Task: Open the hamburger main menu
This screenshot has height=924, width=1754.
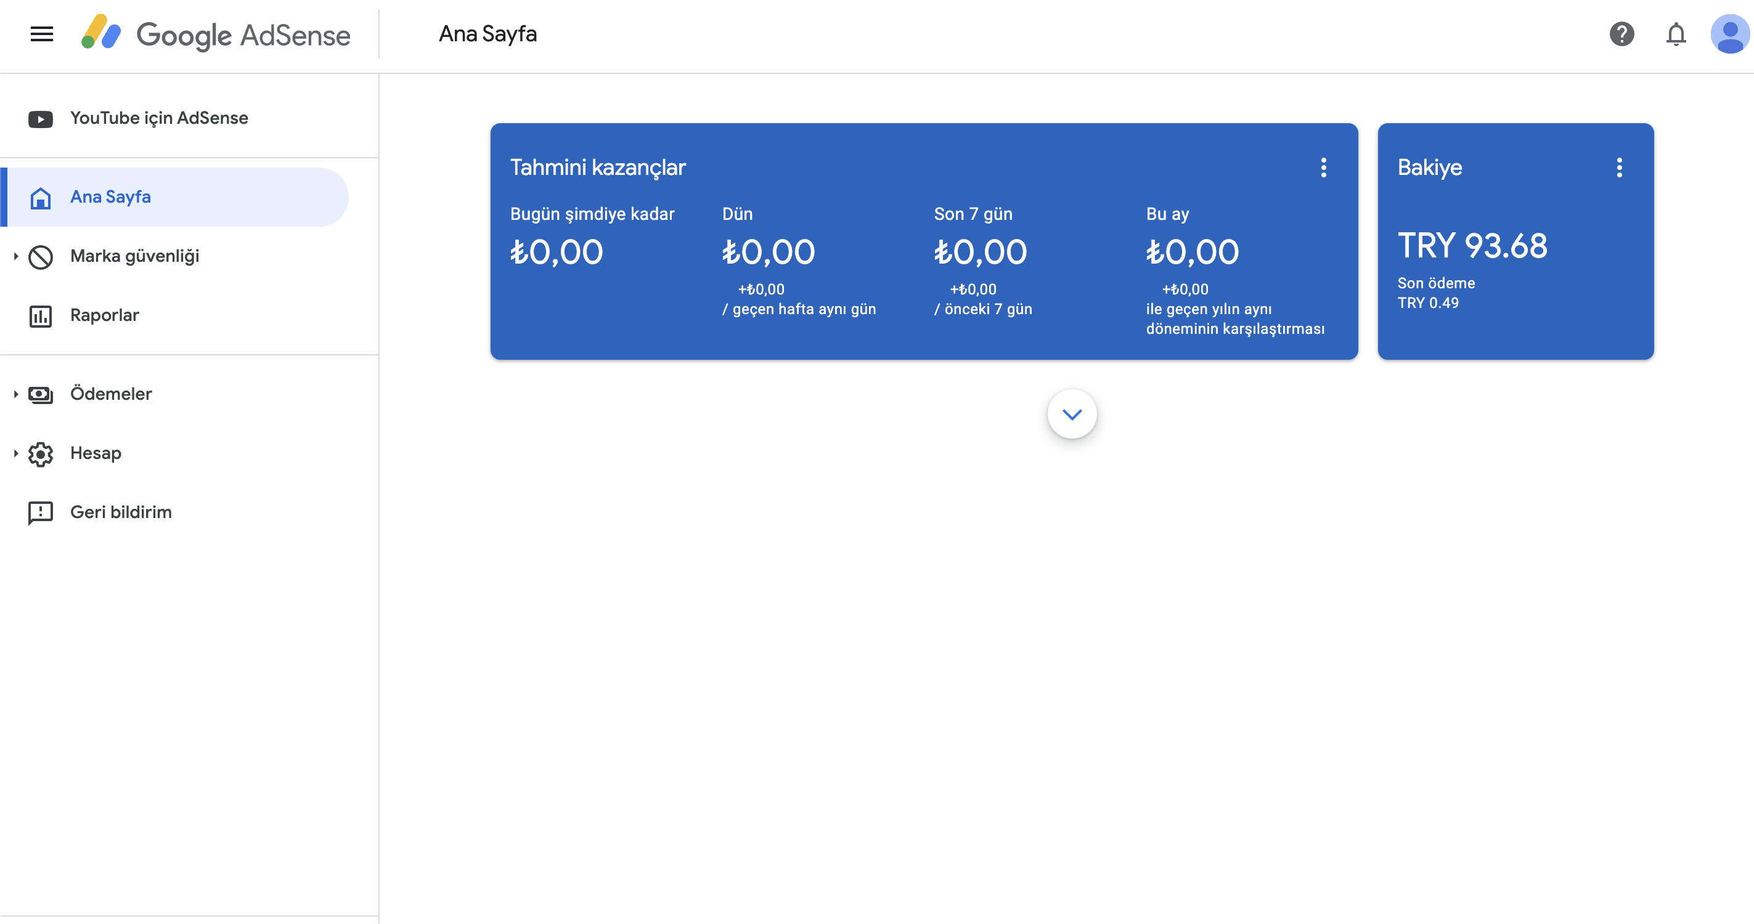Action: click(41, 34)
